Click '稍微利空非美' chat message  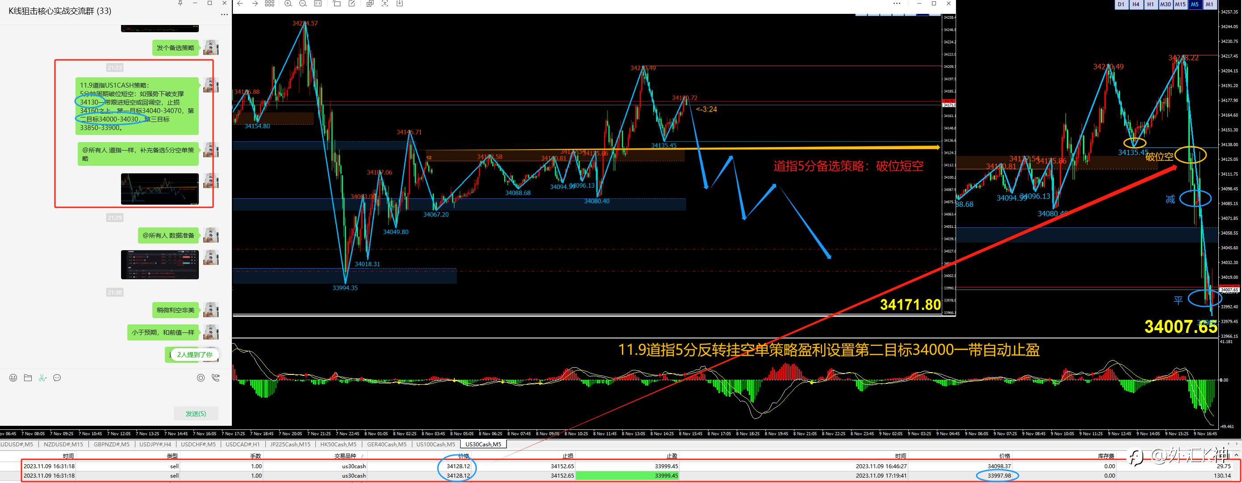coord(176,310)
